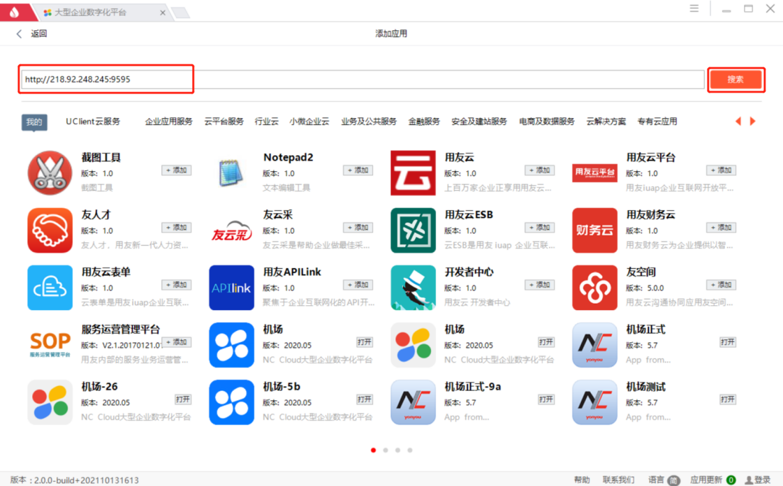
Task: Click the 友云采 cloud logo icon
Action: tap(231, 231)
